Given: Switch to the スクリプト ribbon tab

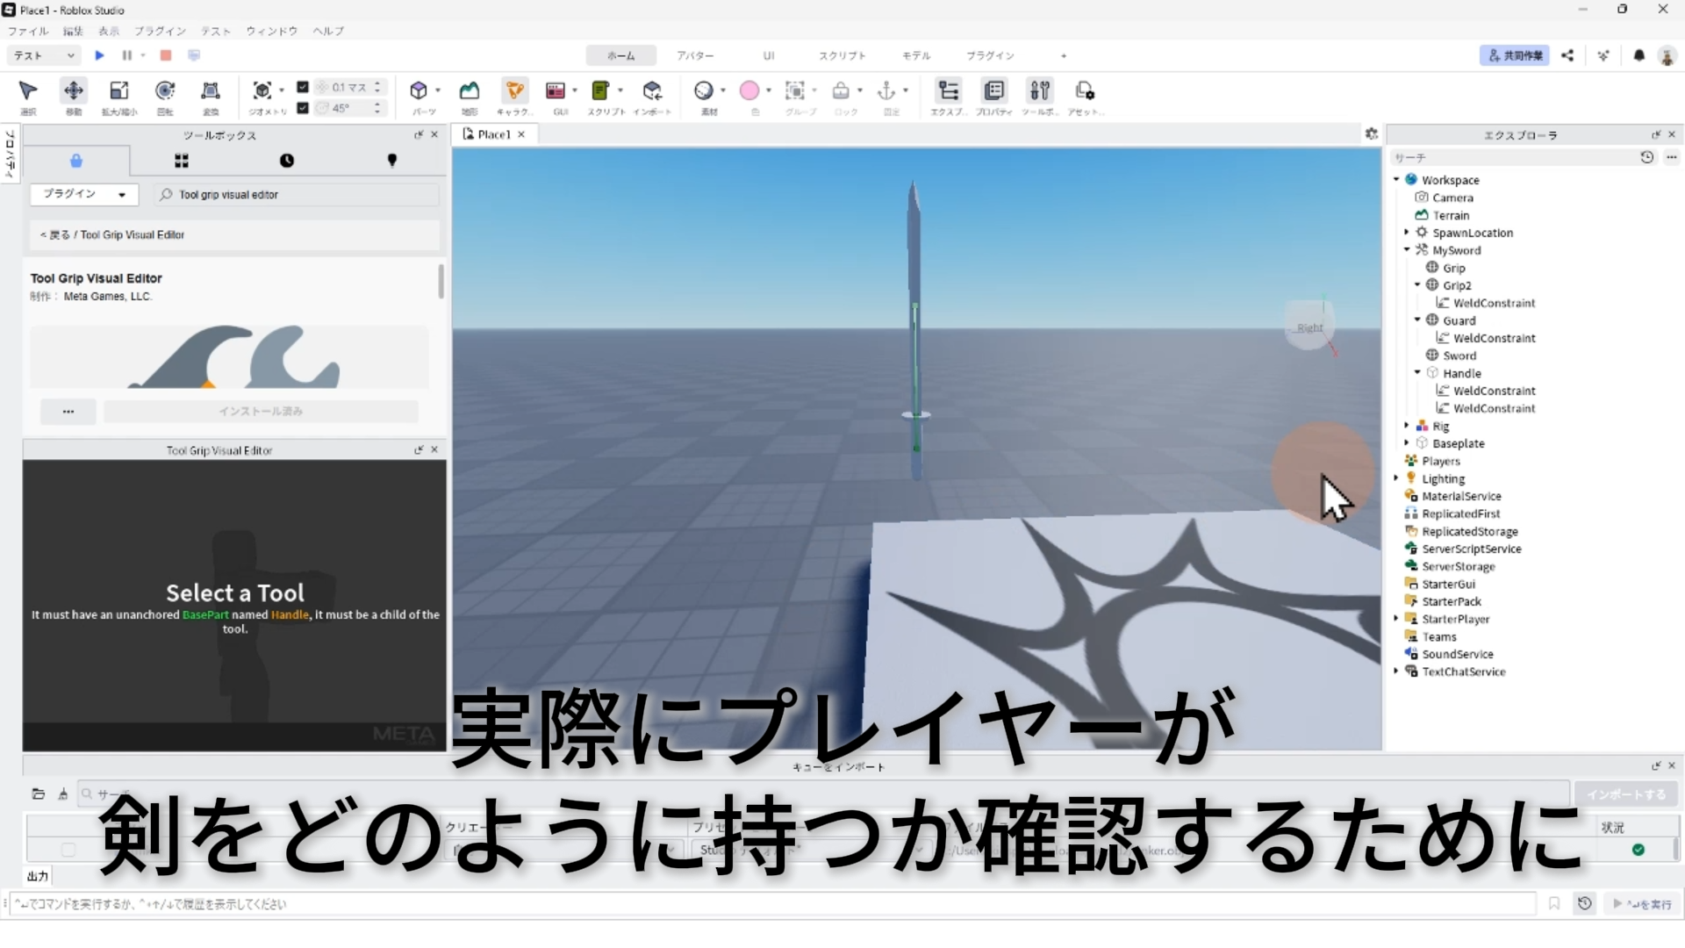Looking at the screenshot, I should click(842, 55).
